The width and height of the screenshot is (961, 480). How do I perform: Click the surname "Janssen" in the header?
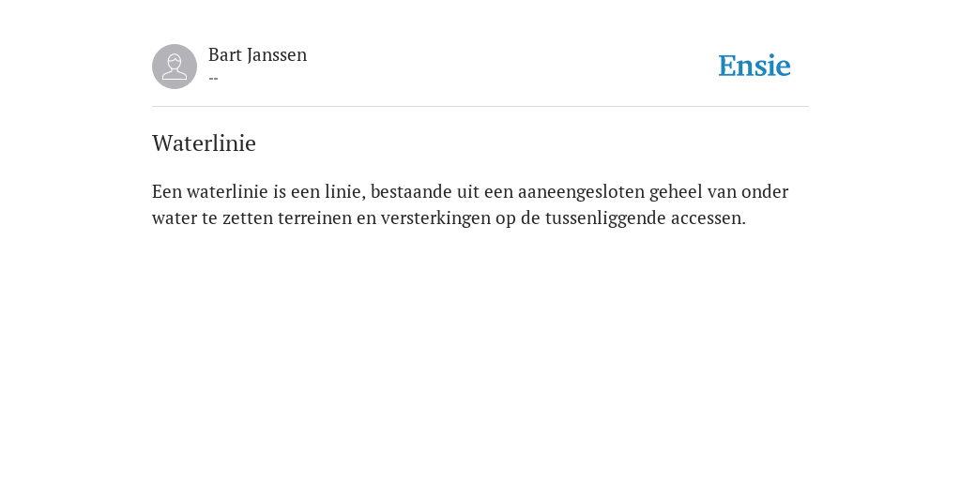(x=277, y=55)
